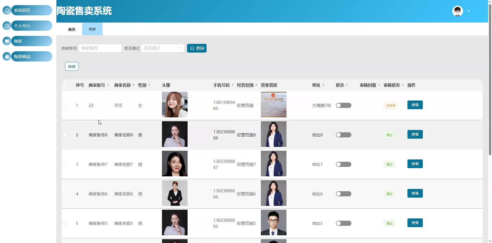Click the 通过 tag in 商家账号8 row
Screen dimensions: 492x243
[x=389, y=135]
